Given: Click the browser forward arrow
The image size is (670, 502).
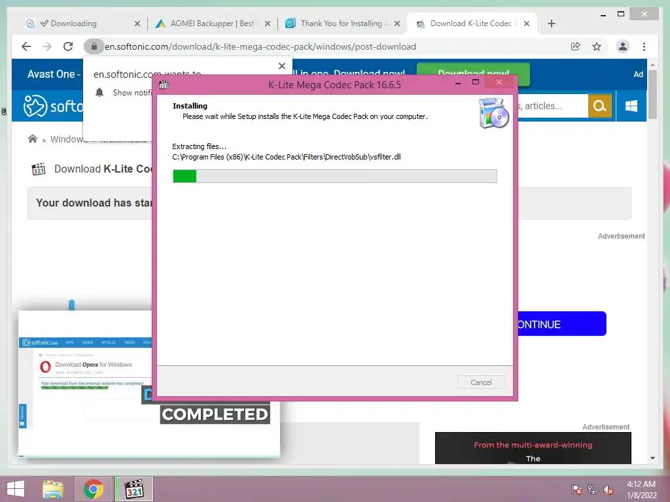Looking at the screenshot, I should (47, 46).
